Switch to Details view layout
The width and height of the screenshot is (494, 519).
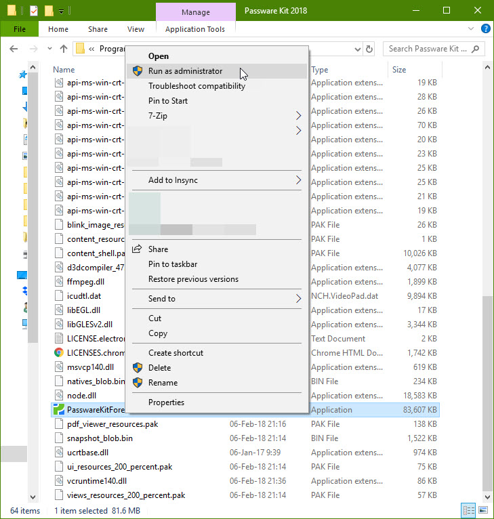pos(468,510)
